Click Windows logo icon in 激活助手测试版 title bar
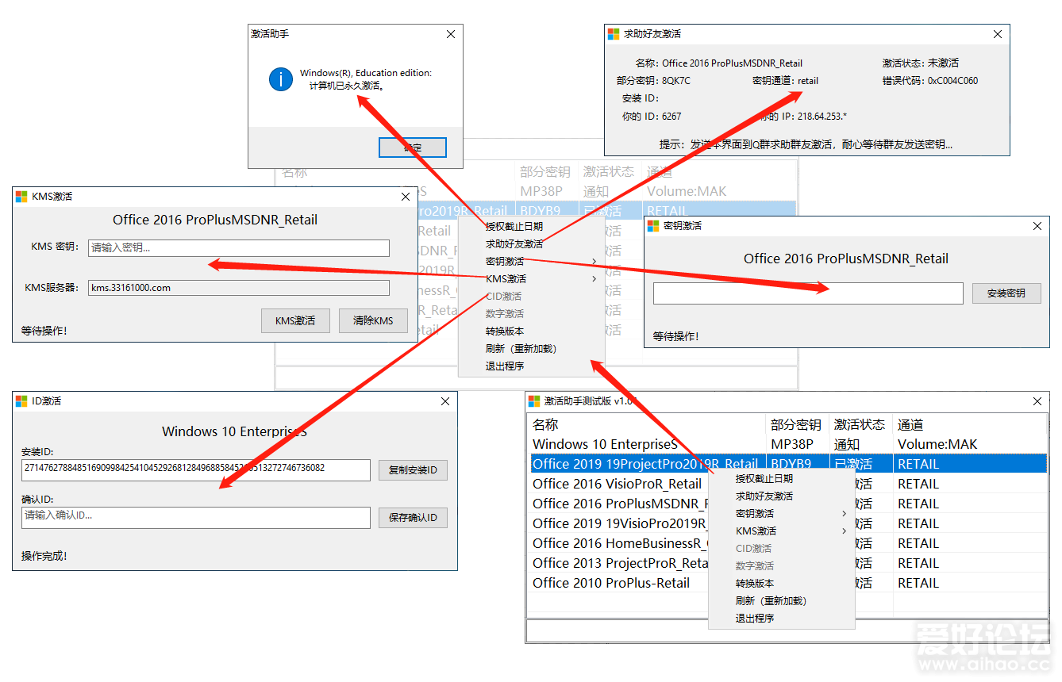 (534, 401)
